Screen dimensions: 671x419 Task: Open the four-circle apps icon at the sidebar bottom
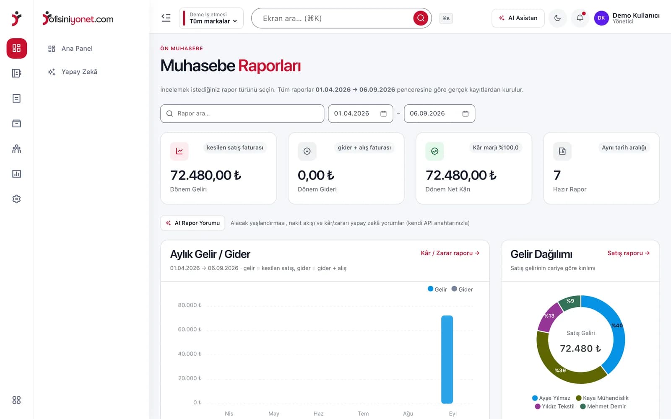17,400
